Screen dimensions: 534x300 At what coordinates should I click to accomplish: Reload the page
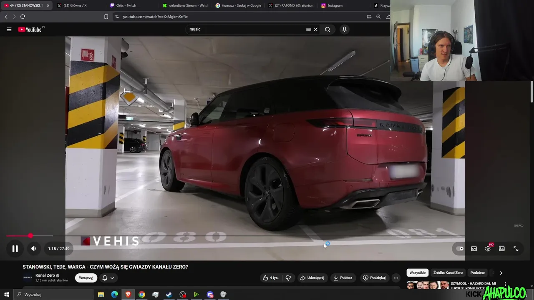[23, 17]
